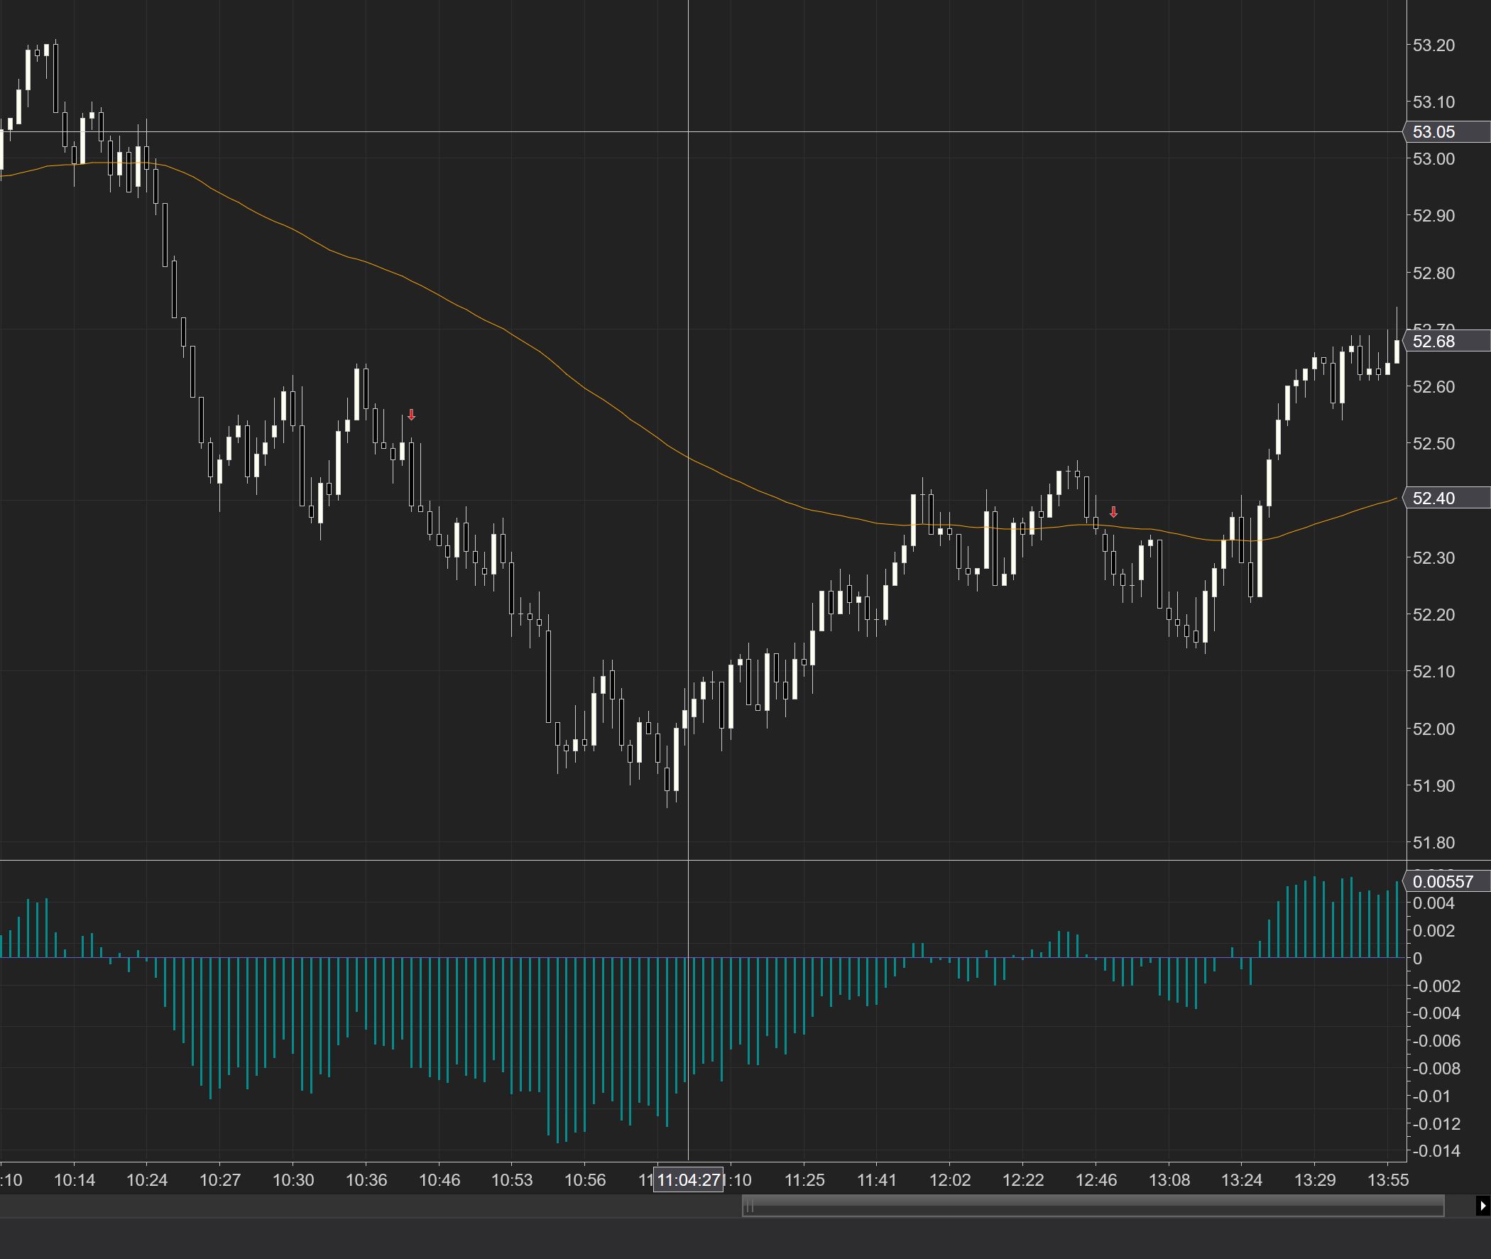Click the red down arrow near 12:46
Viewport: 1491px width, 1259px height.
tap(1113, 512)
